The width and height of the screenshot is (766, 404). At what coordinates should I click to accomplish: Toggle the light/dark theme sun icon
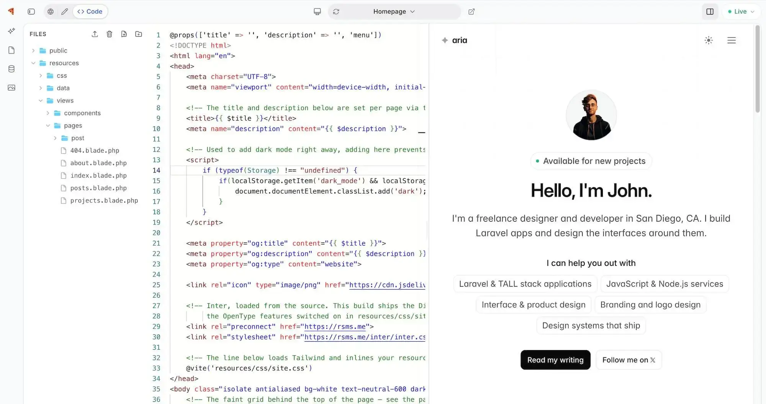[709, 40]
